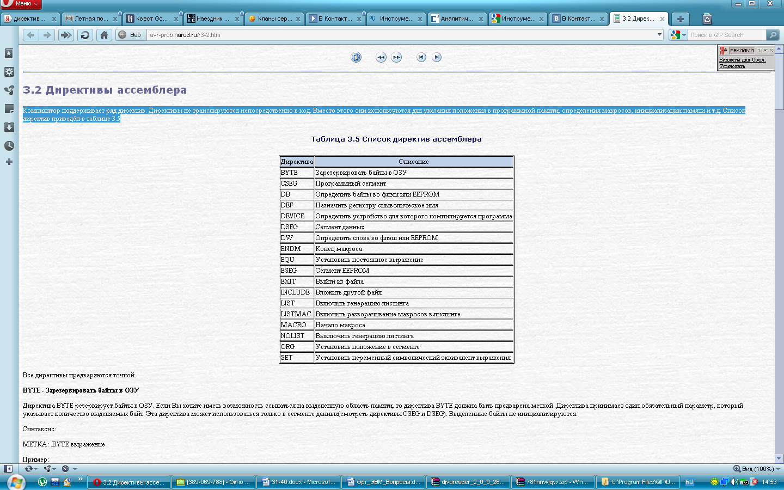
Task: Open Opera Link sync dropdown in status bar
Action: pyautogui.click(x=31, y=469)
